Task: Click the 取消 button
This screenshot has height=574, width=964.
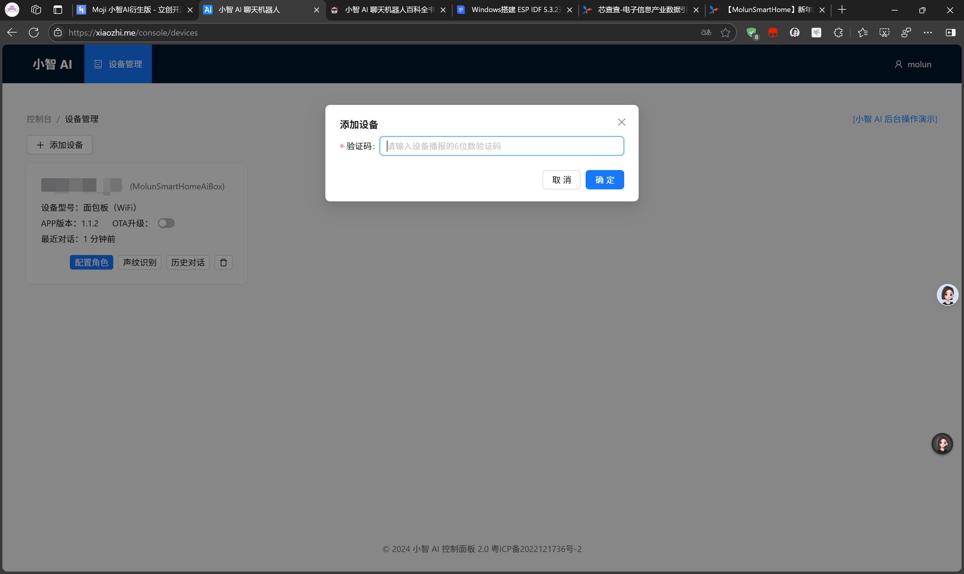Action: click(x=561, y=180)
